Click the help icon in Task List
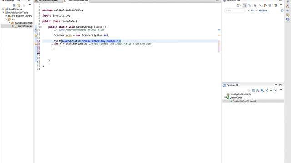291x163 pixels. click(x=282, y=10)
